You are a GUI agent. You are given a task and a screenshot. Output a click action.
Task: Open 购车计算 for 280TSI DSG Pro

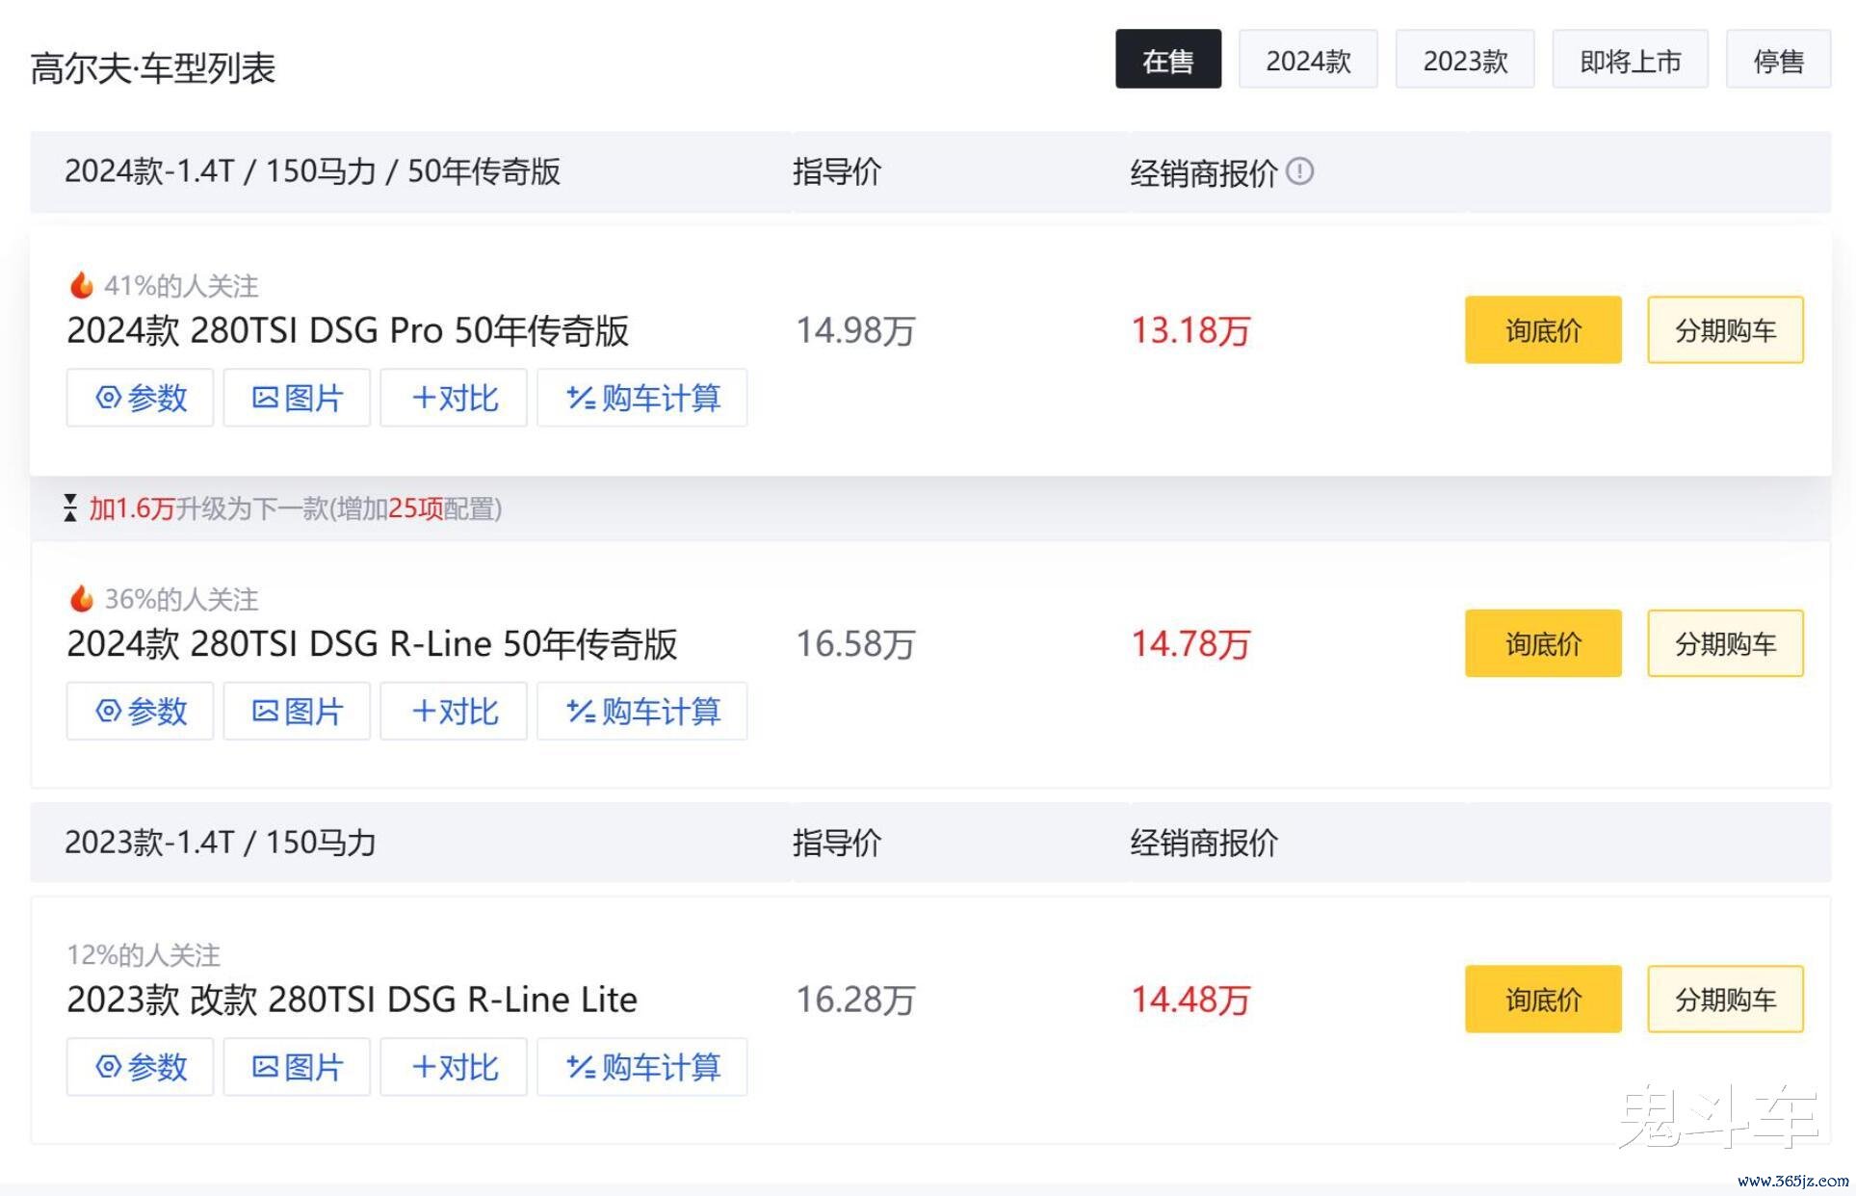(642, 398)
